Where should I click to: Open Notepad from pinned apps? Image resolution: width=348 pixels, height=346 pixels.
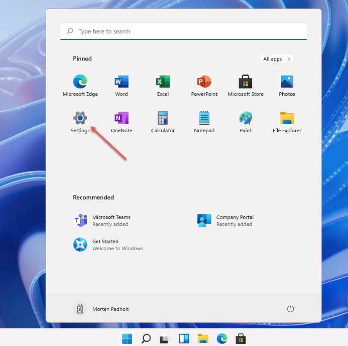coord(204,122)
